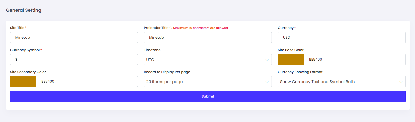
Task: Open the Currency Showing Format dropdown
Action: pos(342,82)
